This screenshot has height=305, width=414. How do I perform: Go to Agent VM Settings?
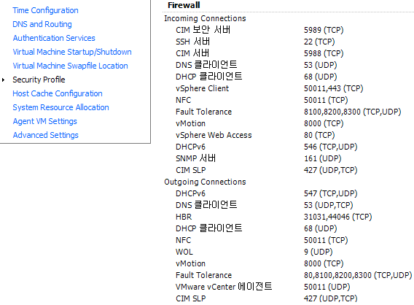(45, 121)
